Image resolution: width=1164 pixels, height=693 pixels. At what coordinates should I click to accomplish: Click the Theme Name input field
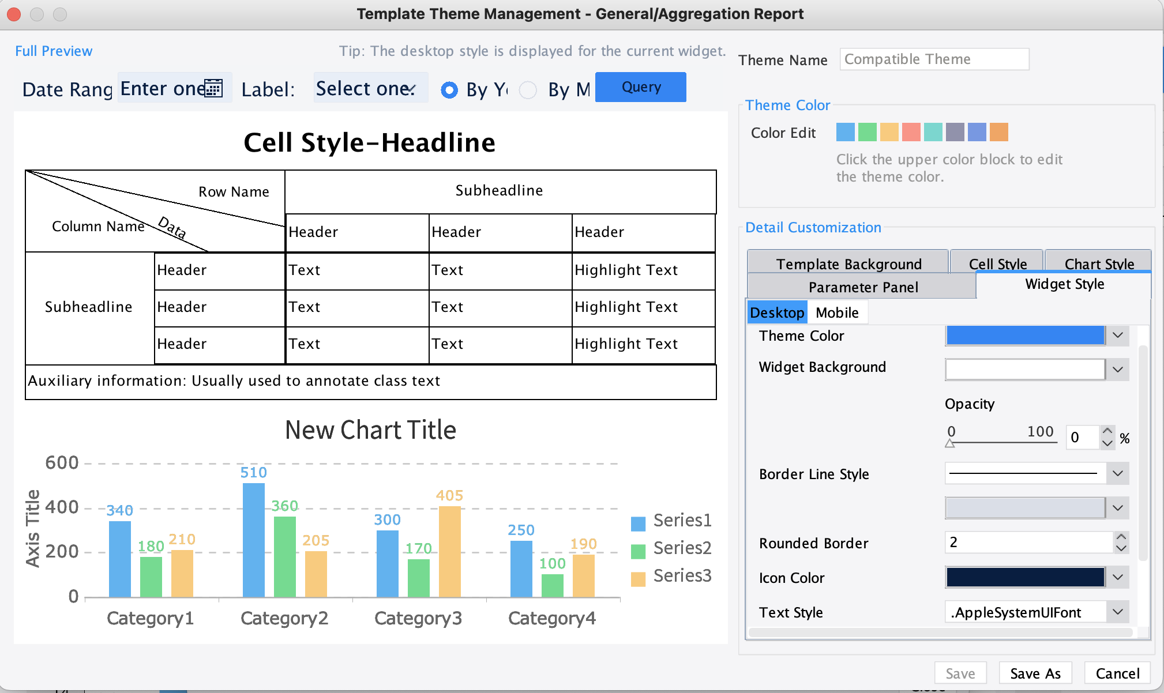[934, 59]
